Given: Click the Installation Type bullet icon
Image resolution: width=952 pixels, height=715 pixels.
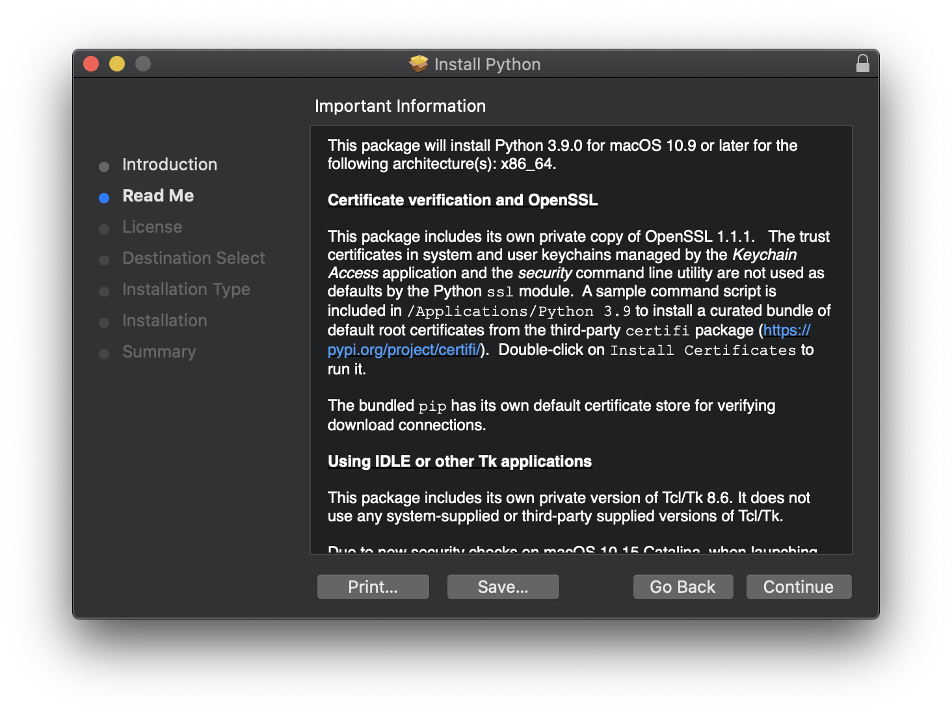Looking at the screenshot, I should pyautogui.click(x=104, y=291).
